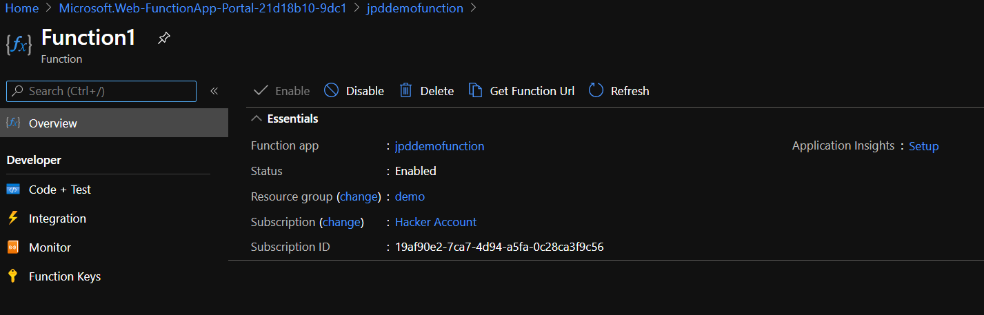
Task: Go to Home in the breadcrumb
Action: click(x=21, y=8)
